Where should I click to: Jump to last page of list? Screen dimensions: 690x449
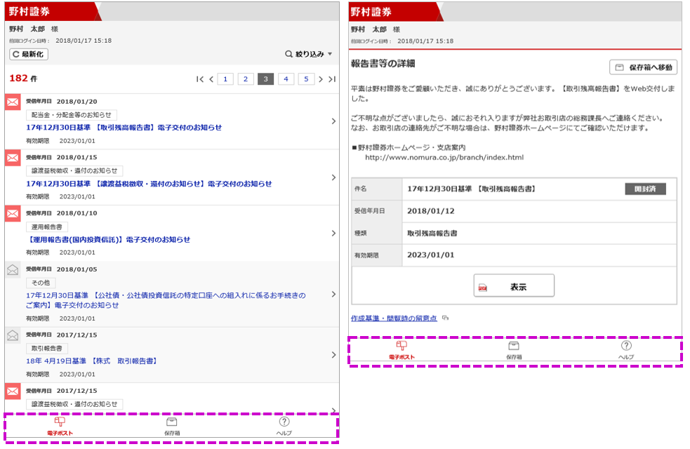pyautogui.click(x=332, y=79)
